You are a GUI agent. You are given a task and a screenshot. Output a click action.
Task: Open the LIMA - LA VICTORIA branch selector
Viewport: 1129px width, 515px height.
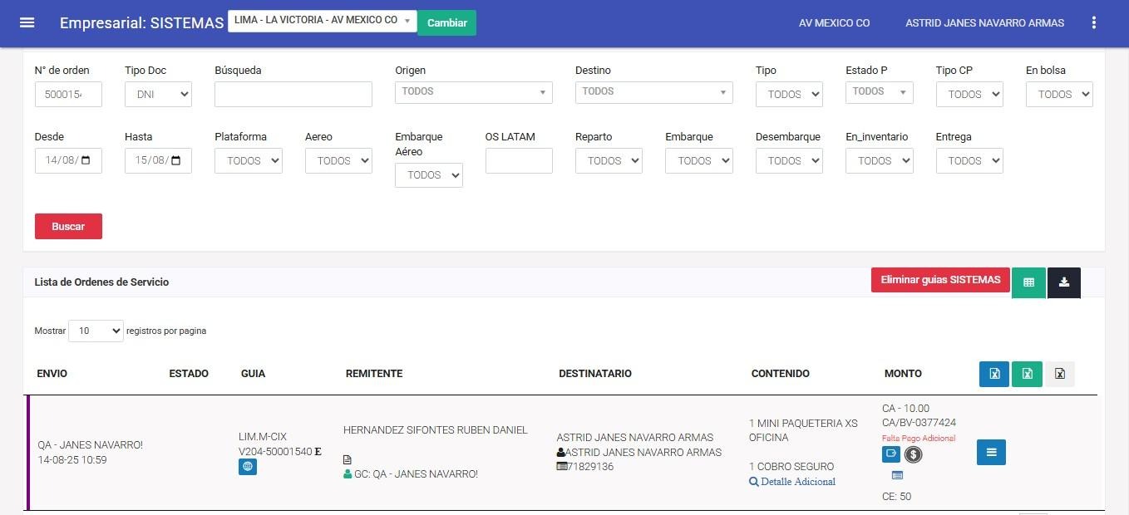(x=322, y=21)
